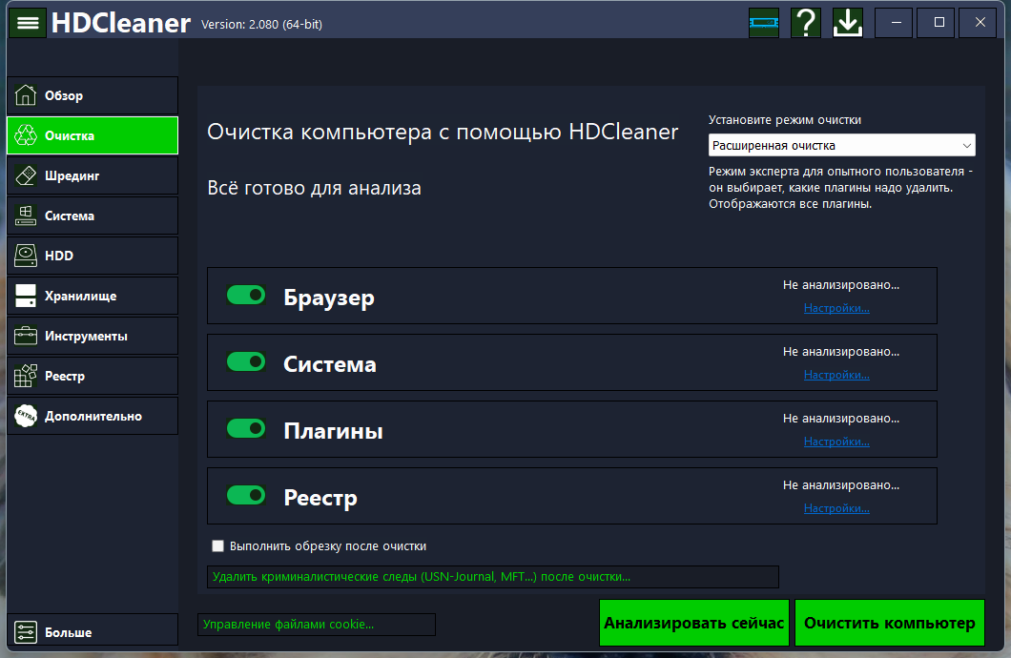Open Настройки link for Плагины
Image resolution: width=1011 pixels, height=658 pixels.
[836, 442]
